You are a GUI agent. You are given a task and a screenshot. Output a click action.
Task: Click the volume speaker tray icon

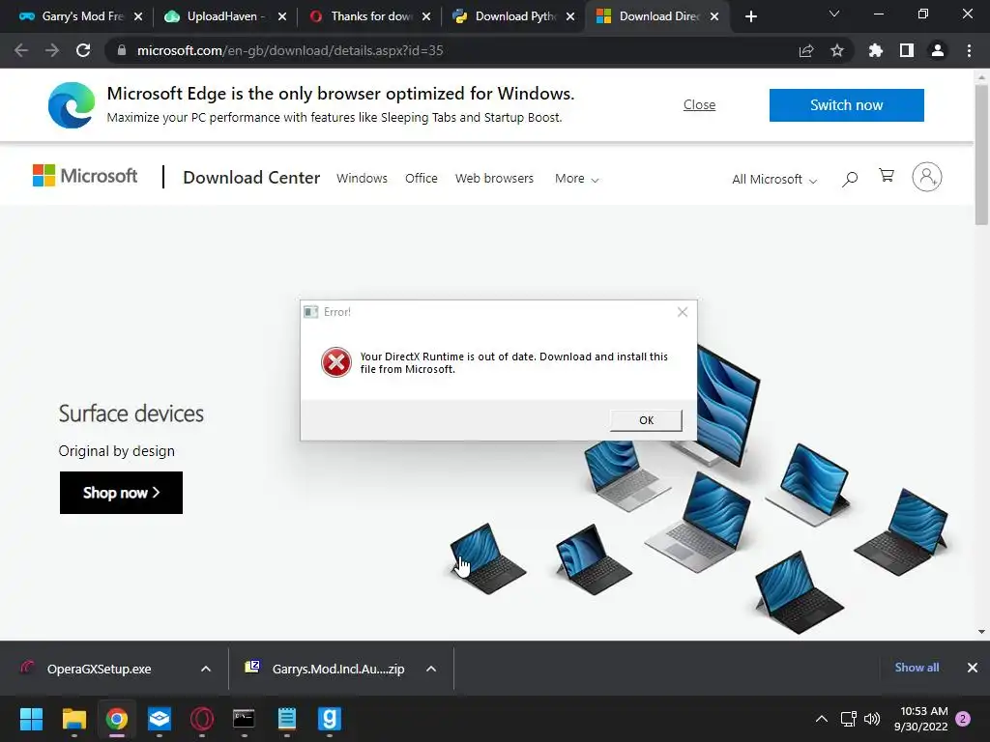[872, 719]
